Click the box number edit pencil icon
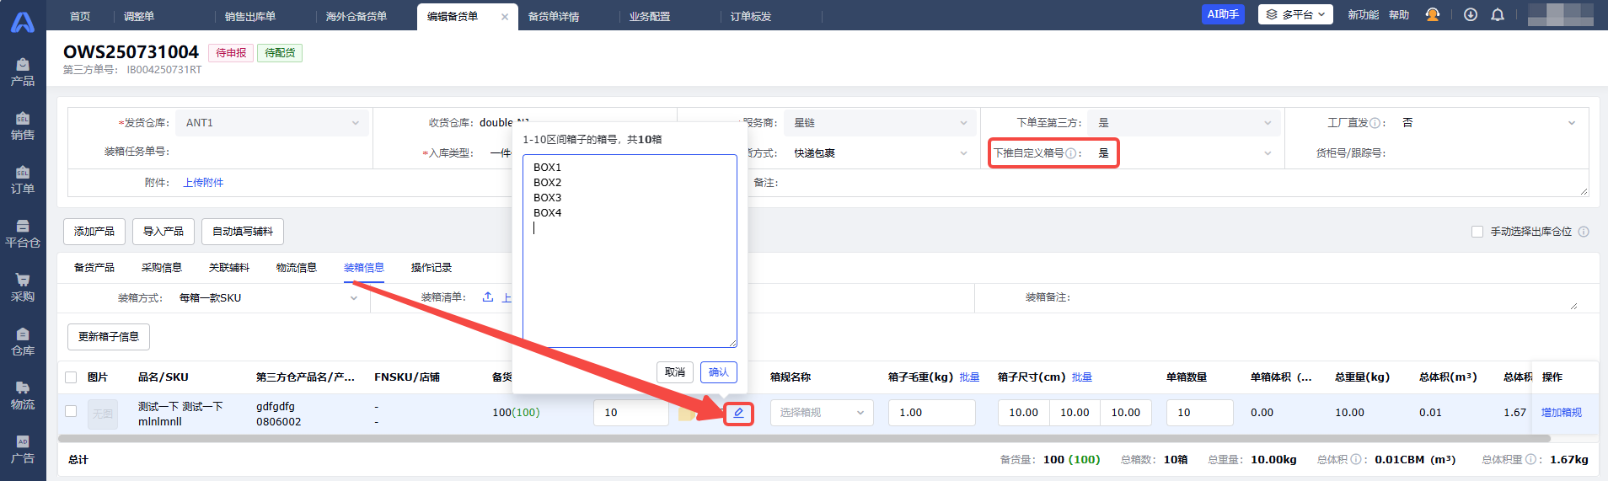Viewport: 1608px width, 481px height. tap(738, 413)
